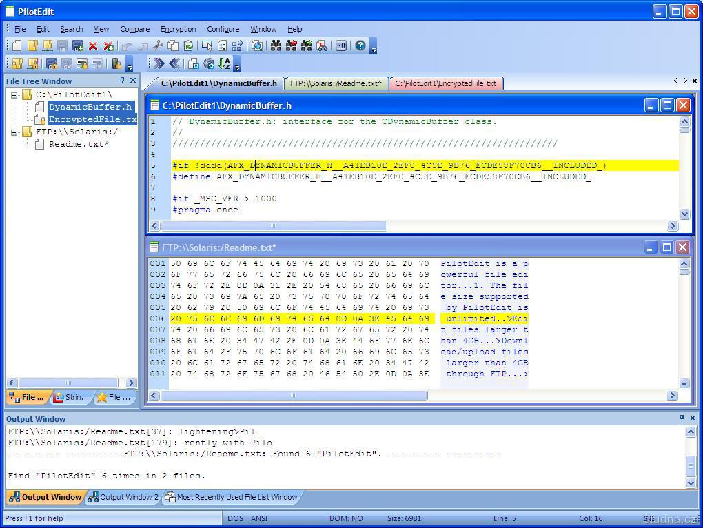The height and width of the screenshot is (528, 703).
Task: Toggle the File Tree Window pin
Action: [123, 81]
